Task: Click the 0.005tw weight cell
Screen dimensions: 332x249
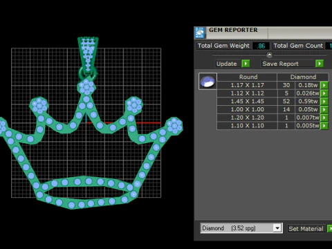Action: [308, 125]
